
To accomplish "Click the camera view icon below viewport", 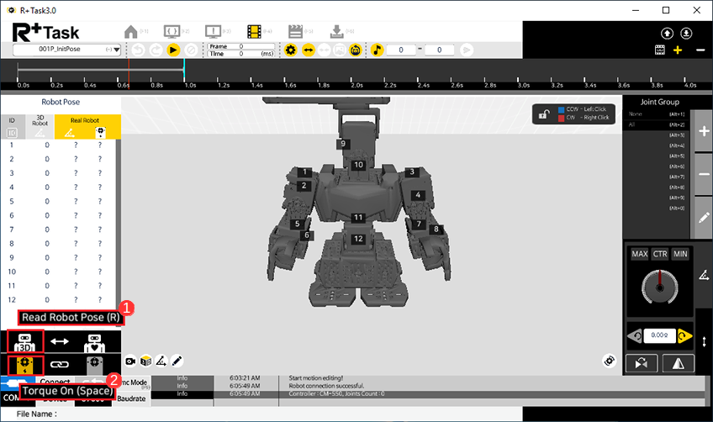I will tap(130, 361).
